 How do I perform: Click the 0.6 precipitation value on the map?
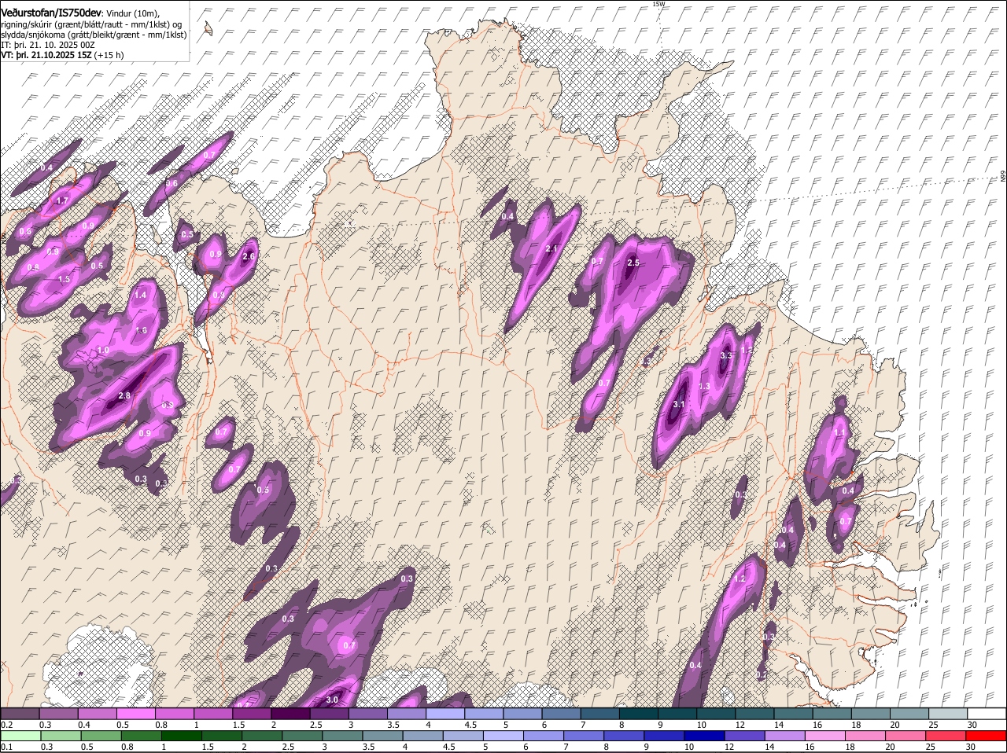pos(172,183)
